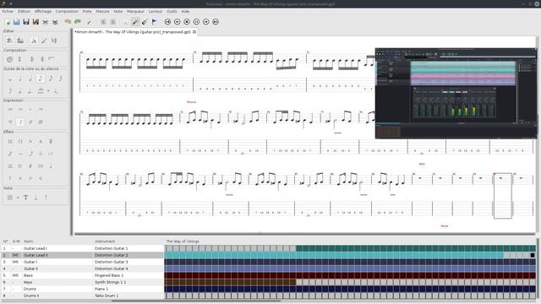Image resolution: width=541 pixels, height=304 pixels.
Task: Open the Composition menu
Action: 67,11
